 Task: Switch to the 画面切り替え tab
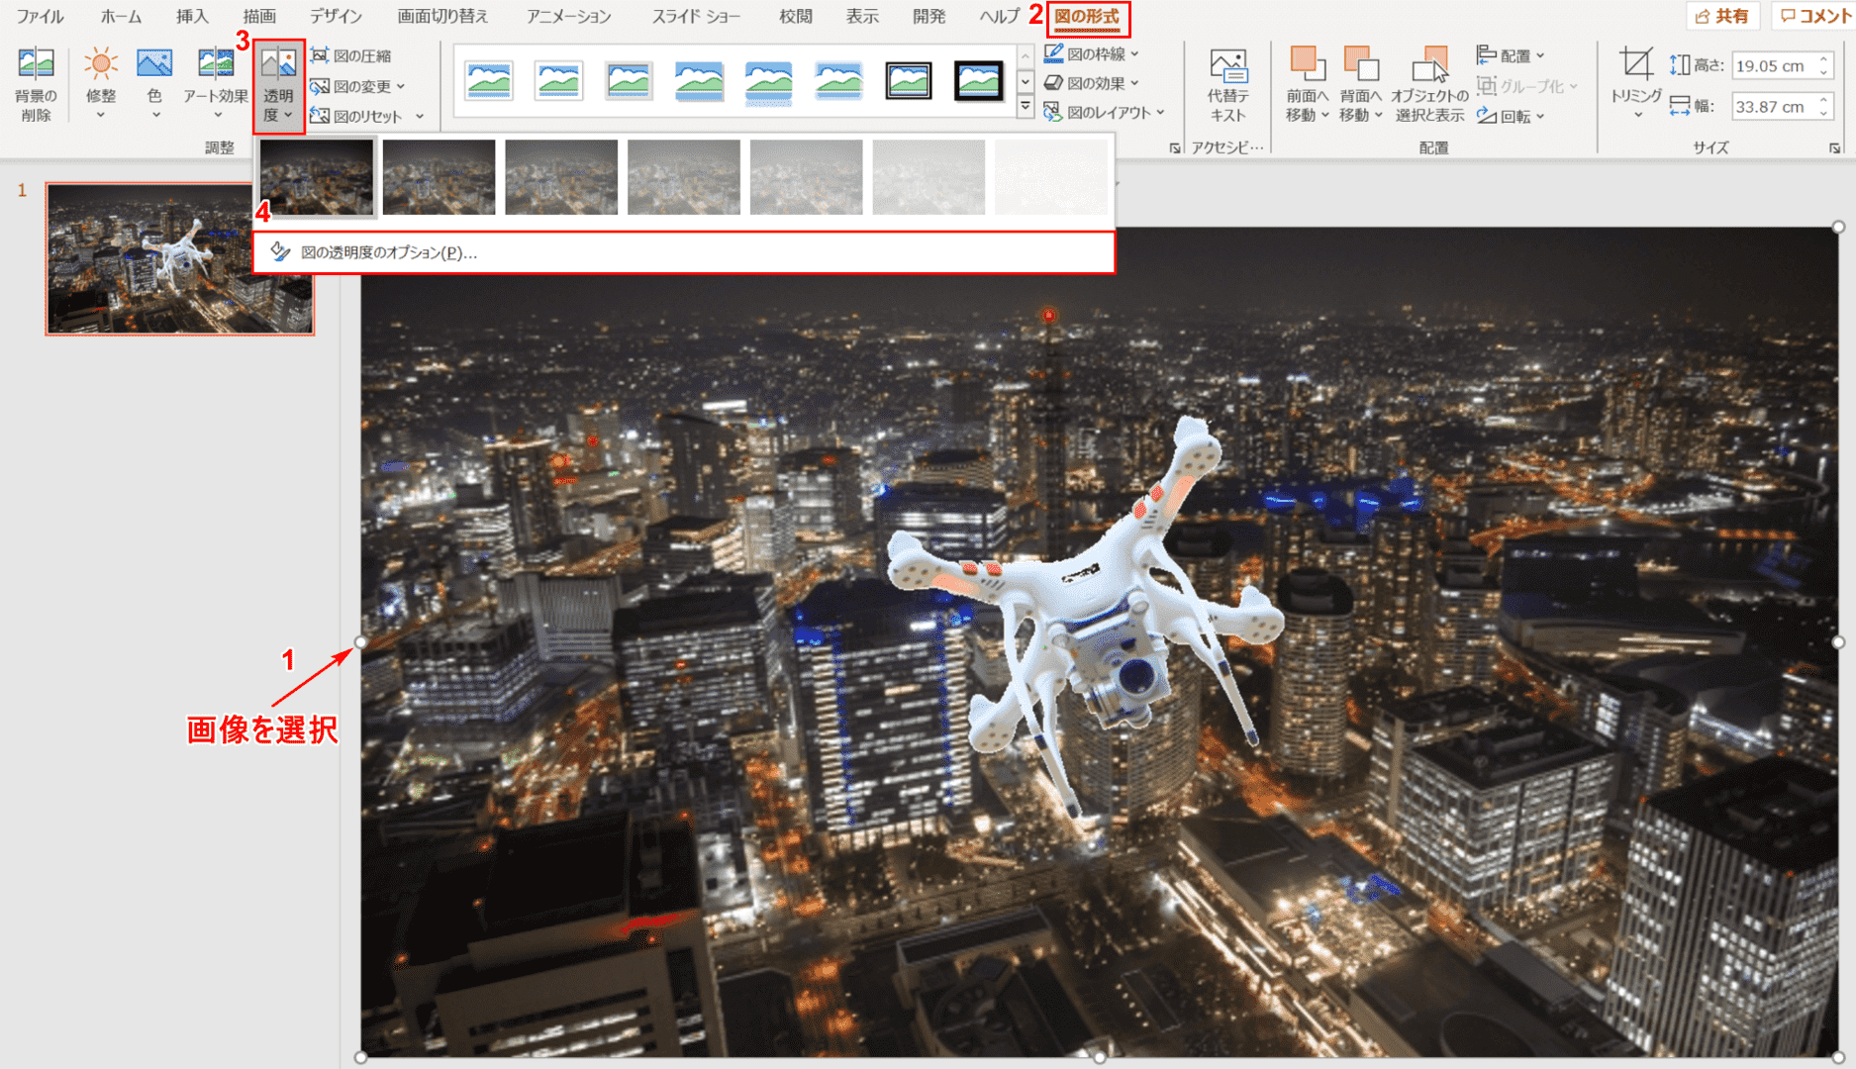click(x=442, y=17)
